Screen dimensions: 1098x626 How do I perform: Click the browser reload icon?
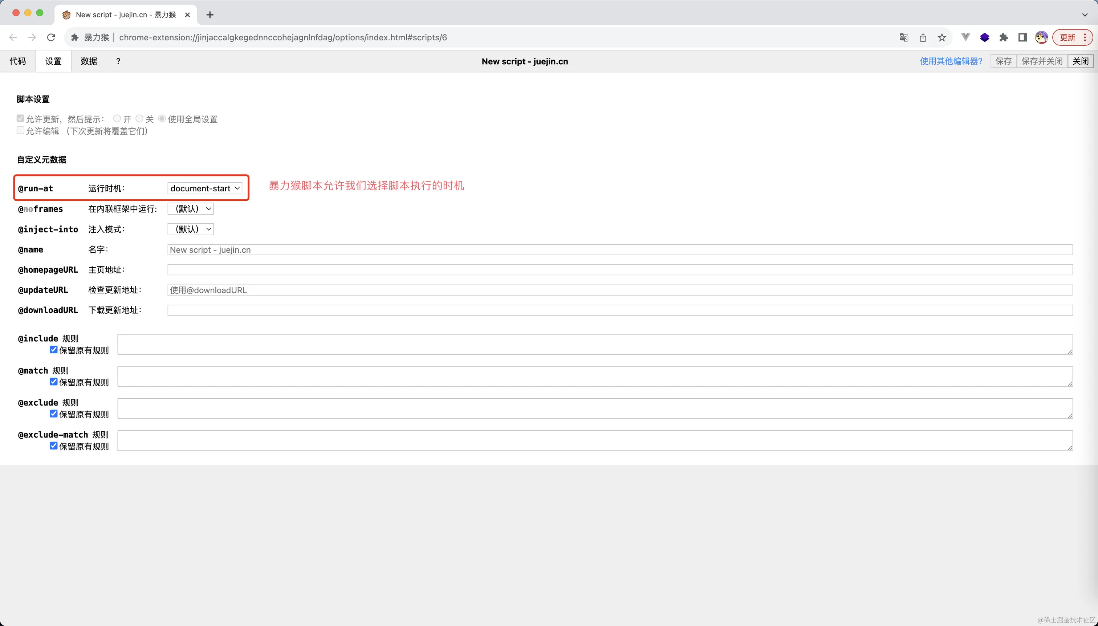51,37
